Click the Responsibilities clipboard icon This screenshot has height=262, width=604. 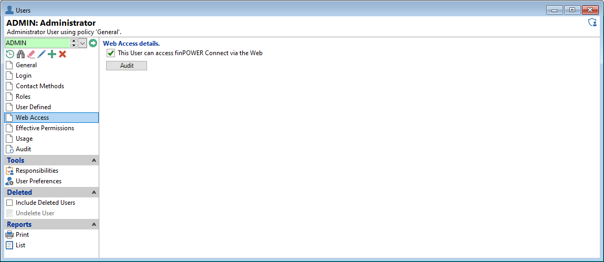9,171
